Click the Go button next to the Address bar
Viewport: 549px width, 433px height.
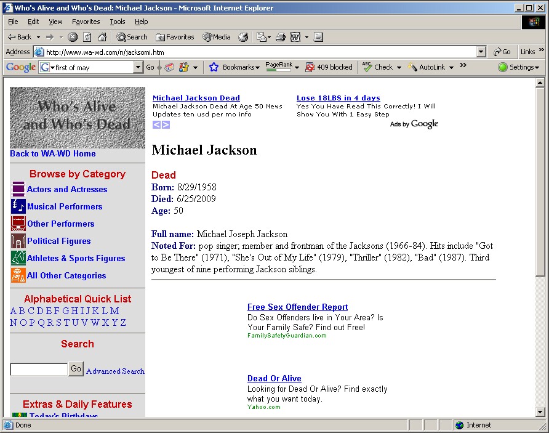click(502, 52)
